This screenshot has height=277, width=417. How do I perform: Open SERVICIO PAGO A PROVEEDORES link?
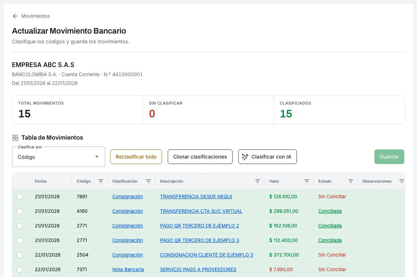point(198,270)
